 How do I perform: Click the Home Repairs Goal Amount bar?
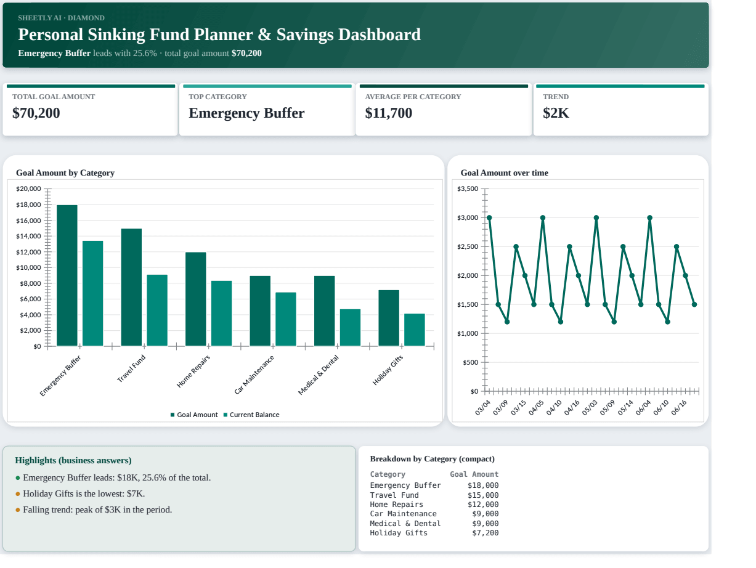(x=196, y=299)
